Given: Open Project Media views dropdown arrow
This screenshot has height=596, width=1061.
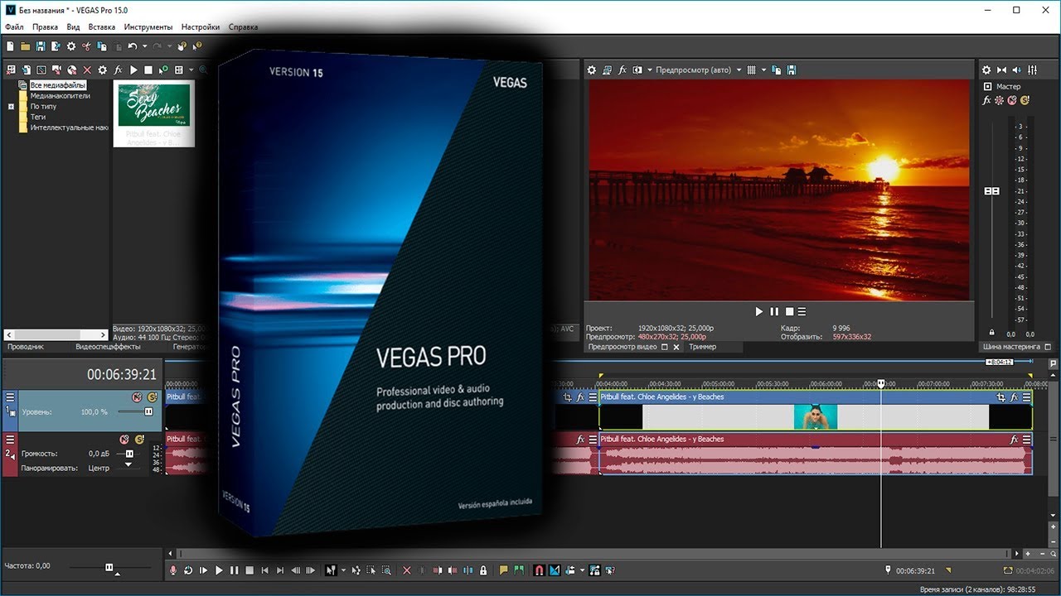Looking at the screenshot, I should click(x=191, y=70).
